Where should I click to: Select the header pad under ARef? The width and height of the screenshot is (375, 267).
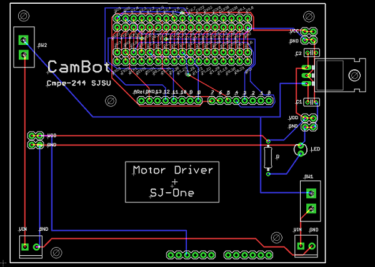(x=141, y=100)
